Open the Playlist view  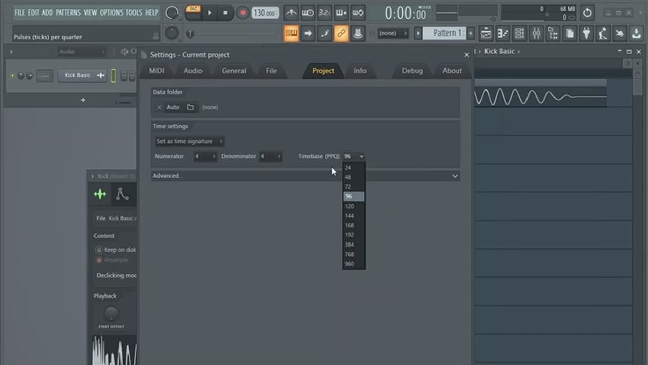click(x=486, y=34)
